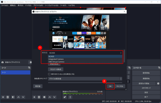This screenshot has width=161, height=103.
Task: Start recording with 録画開始
Action: pyautogui.click(x=146, y=79)
